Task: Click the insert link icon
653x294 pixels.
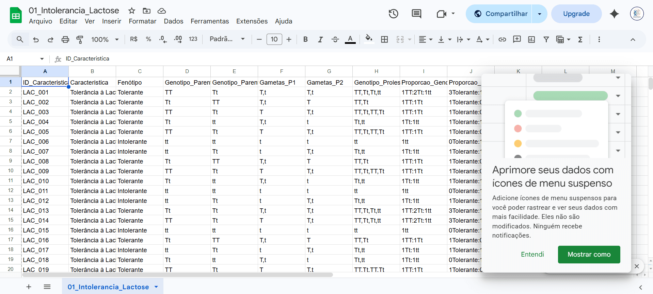Action: click(502, 39)
